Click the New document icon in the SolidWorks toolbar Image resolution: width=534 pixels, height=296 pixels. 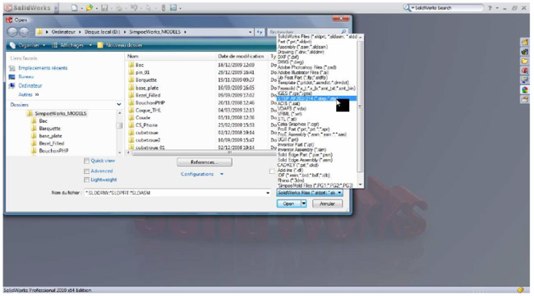pos(74,7)
